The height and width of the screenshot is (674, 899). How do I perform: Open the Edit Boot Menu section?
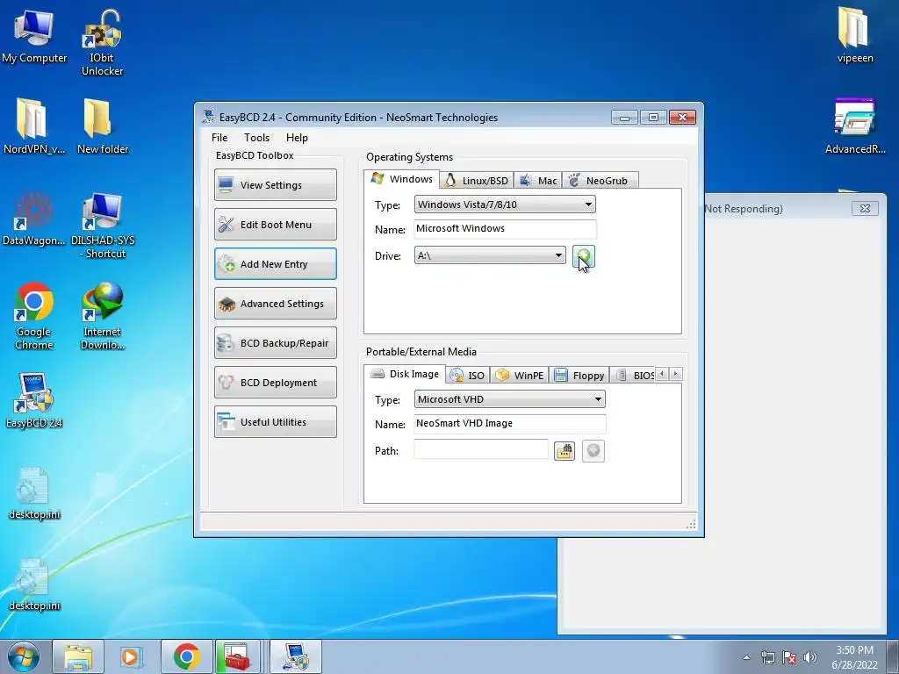(275, 224)
